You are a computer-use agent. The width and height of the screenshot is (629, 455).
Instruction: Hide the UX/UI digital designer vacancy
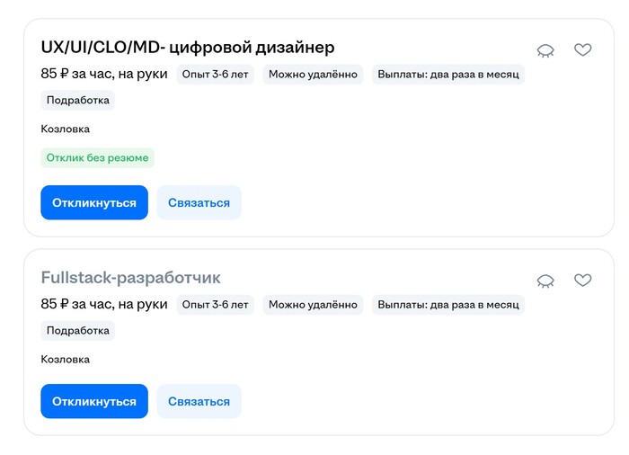[545, 50]
